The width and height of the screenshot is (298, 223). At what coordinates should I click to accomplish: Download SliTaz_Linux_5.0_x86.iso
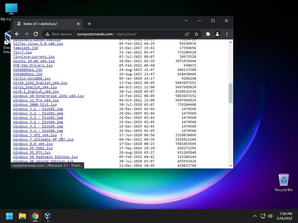(x=38, y=44)
